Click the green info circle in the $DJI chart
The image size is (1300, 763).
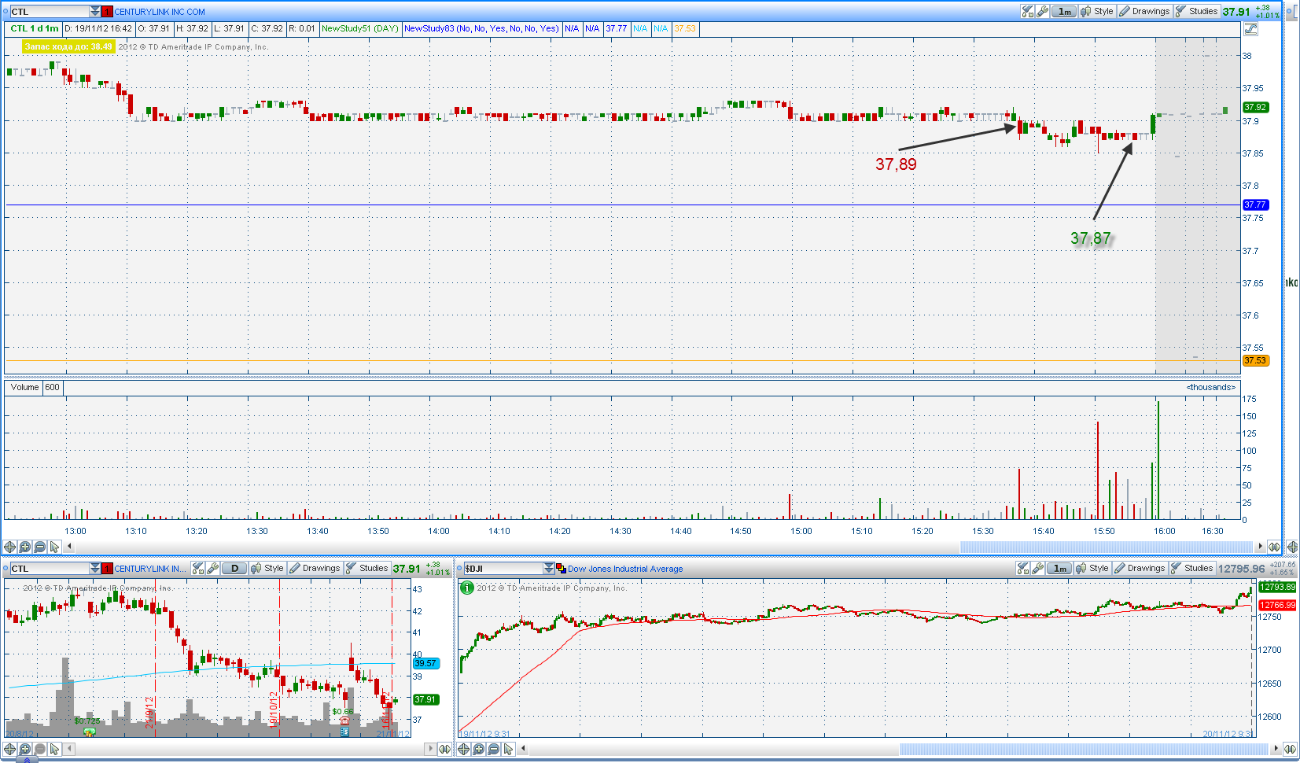(466, 588)
